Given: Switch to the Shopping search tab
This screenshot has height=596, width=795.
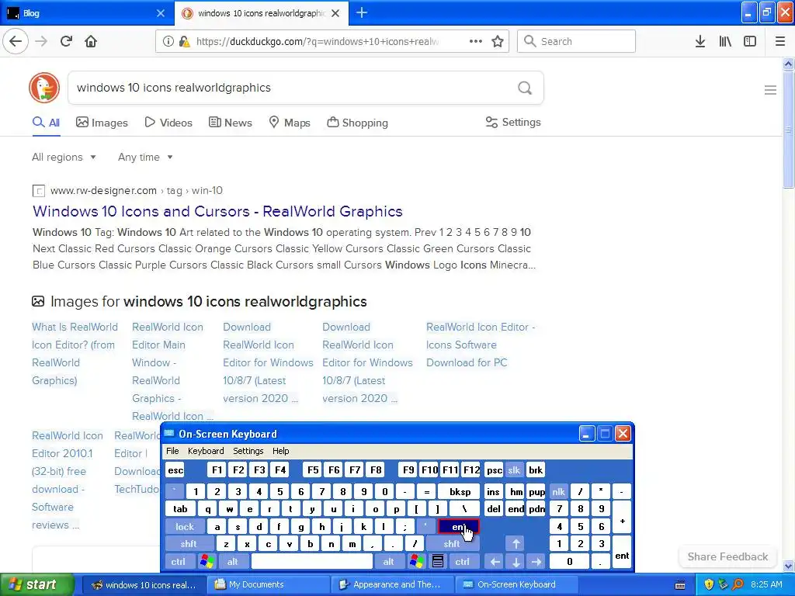Looking at the screenshot, I should pos(357,123).
